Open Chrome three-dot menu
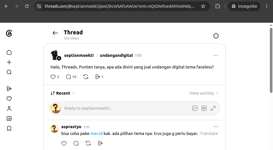The image size is (273, 150). coord(266,6)
